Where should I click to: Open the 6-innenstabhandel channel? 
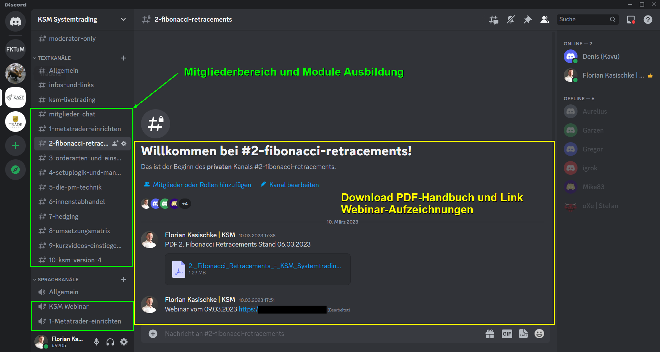tap(82, 202)
